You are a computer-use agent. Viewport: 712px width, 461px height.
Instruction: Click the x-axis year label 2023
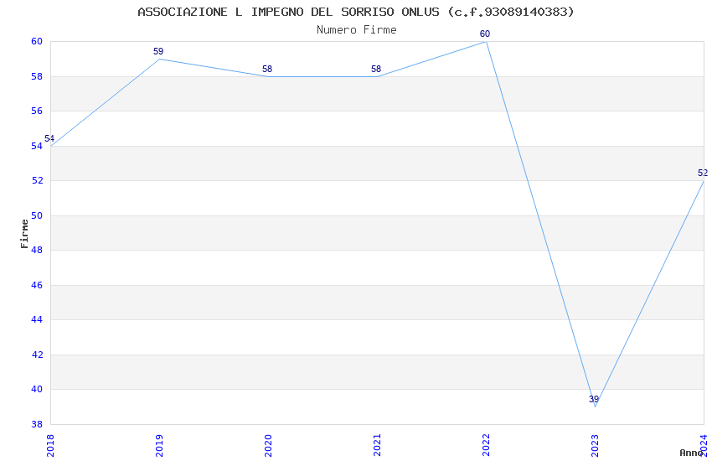[x=596, y=446]
